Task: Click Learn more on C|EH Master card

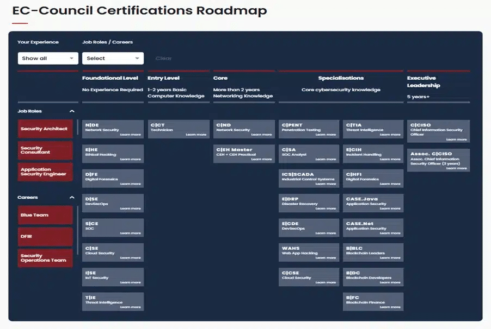Action: 261,160
